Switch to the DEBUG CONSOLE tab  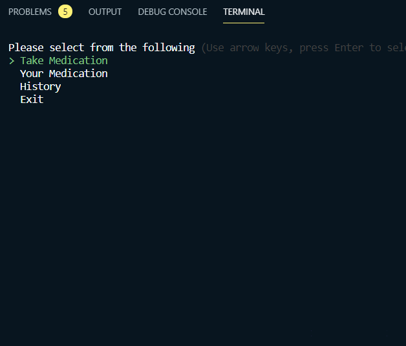point(173,12)
